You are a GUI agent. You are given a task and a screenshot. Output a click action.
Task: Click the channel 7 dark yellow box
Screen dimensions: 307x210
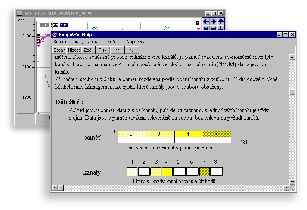coord(204,172)
